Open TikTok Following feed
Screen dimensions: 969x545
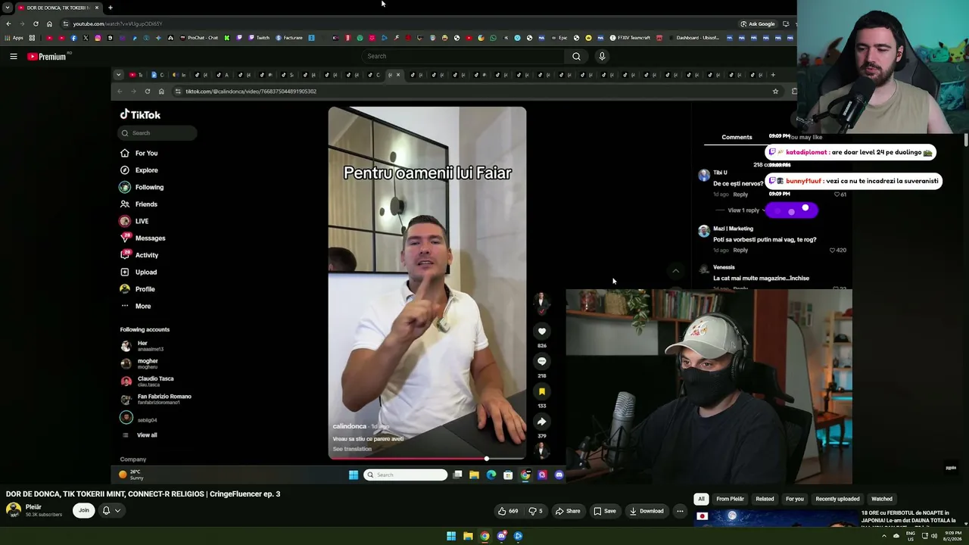(x=142, y=187)
